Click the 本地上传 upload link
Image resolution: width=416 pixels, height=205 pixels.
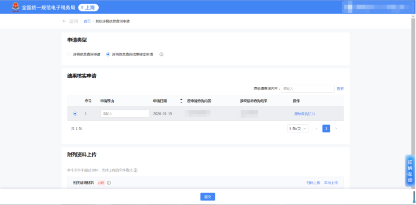coord(331,183)
